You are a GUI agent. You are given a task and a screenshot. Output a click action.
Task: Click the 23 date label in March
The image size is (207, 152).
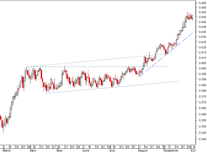coord(23,147)
